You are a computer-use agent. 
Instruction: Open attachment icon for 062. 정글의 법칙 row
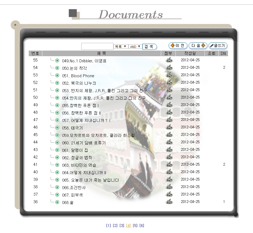pos(169,157)
